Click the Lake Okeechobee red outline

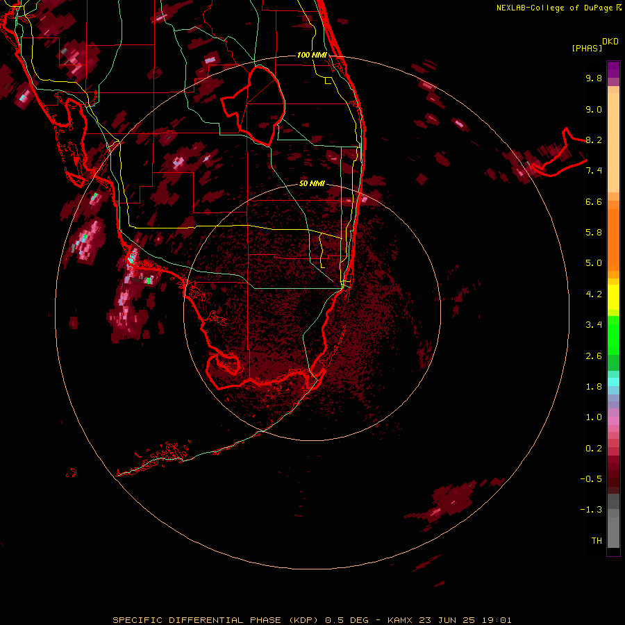(x=253, y=105)
